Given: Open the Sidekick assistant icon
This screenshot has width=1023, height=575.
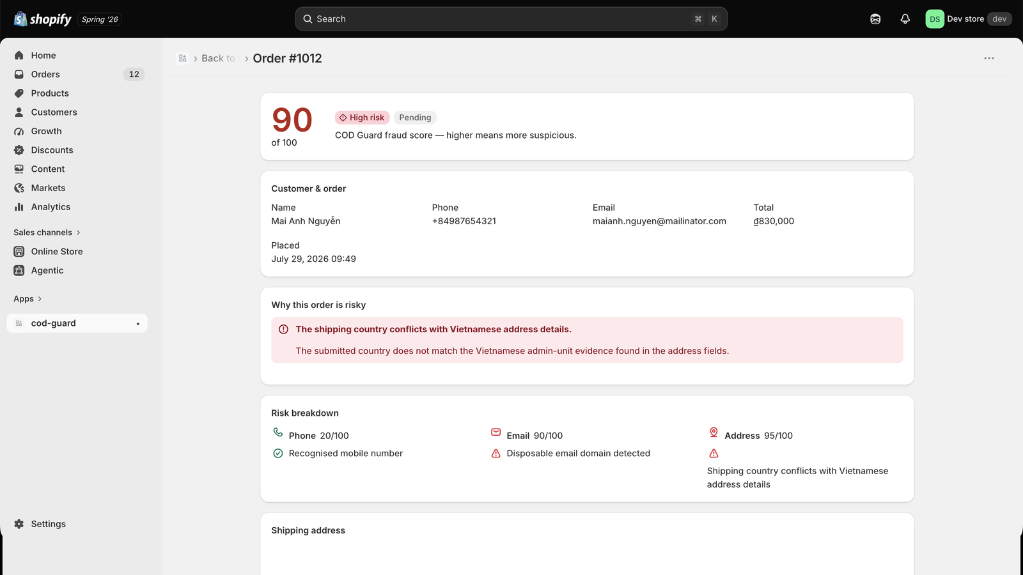Looking at the screenshot, I should (875, 19).
